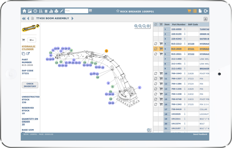Screen dimensions: 232x148
Task: Open the history clock icon
Action: [x=35, y=11]
